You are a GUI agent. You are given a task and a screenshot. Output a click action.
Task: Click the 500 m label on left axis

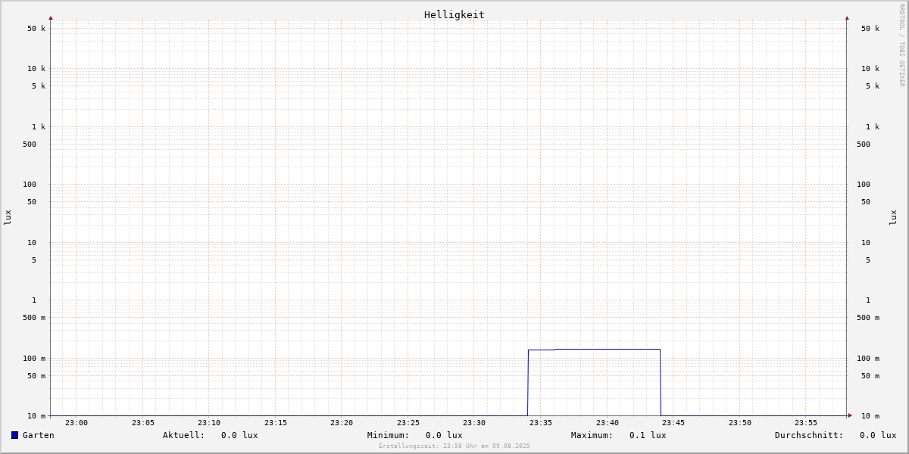click(34, 318)
